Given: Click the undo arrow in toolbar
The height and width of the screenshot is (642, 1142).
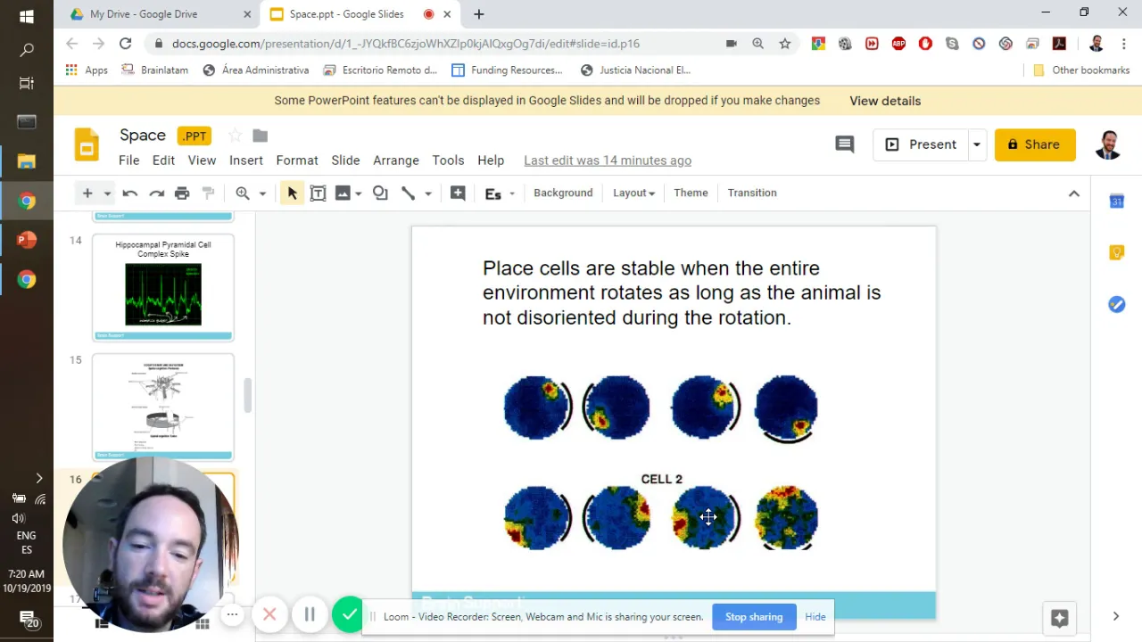Looking at the screenshot, I should (x=130, y=193).
